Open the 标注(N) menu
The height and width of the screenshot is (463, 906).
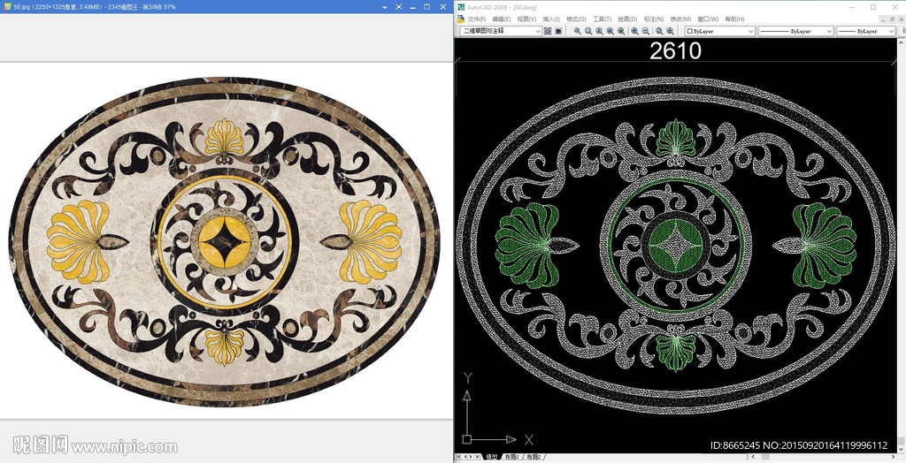(x=654, y=19)
